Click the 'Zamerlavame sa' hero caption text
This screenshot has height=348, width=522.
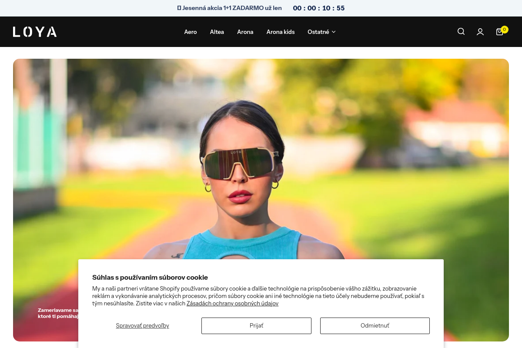click(58, 310)
